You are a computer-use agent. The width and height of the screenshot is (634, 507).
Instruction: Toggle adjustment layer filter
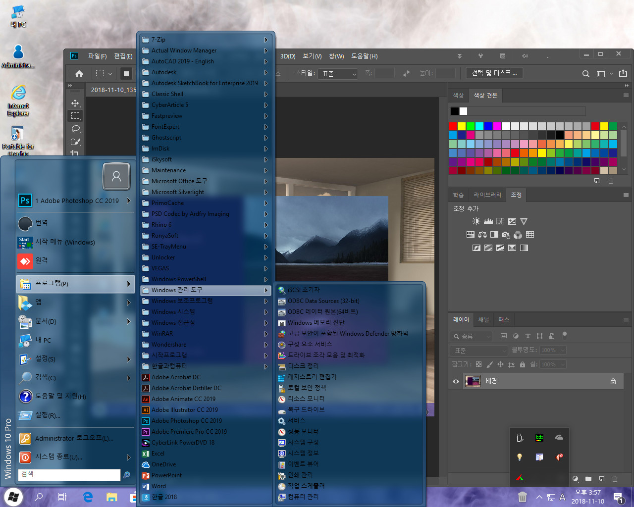[516, 336]
